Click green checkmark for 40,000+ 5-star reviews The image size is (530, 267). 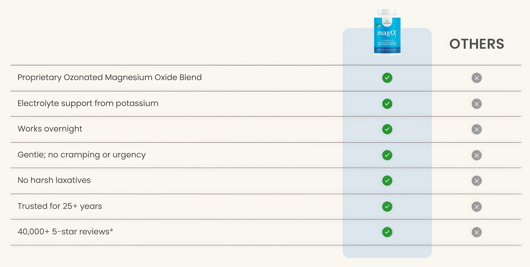tap(387, 232)
